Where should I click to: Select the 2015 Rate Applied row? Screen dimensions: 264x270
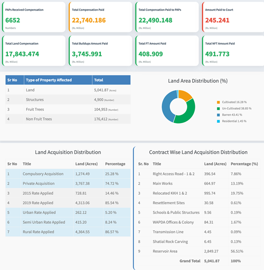coord(68,193)
